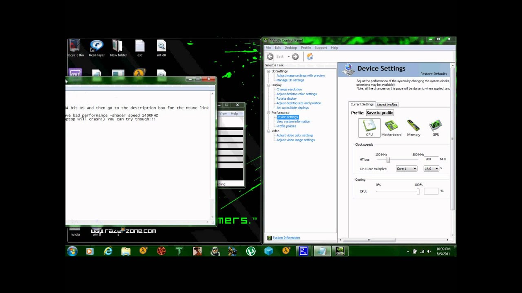The image size is (522, 293).
Task: Open Adjust desktop size and position
Action: (299, 103)
